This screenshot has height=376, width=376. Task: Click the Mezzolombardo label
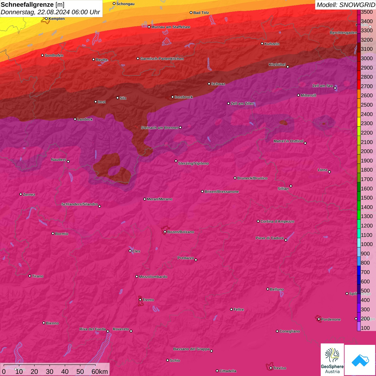click(x=153, y=277)
